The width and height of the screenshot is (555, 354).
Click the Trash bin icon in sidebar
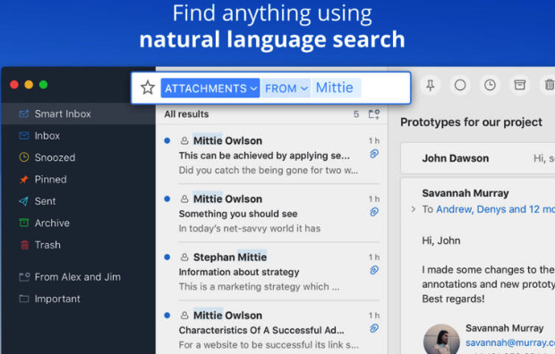[24, 245]
